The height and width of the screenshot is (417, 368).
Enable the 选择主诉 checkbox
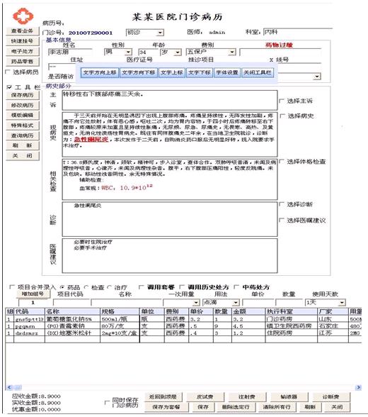click(x=282, y=101)
